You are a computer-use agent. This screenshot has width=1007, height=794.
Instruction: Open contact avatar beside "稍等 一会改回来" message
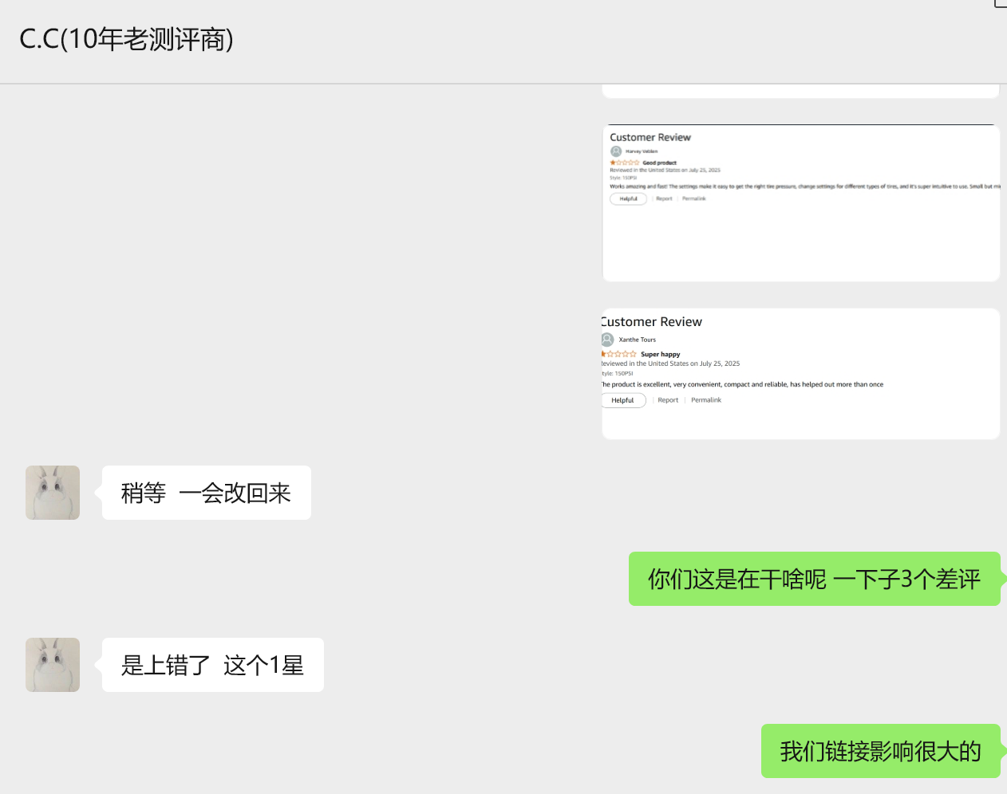[x=53, y=492]
